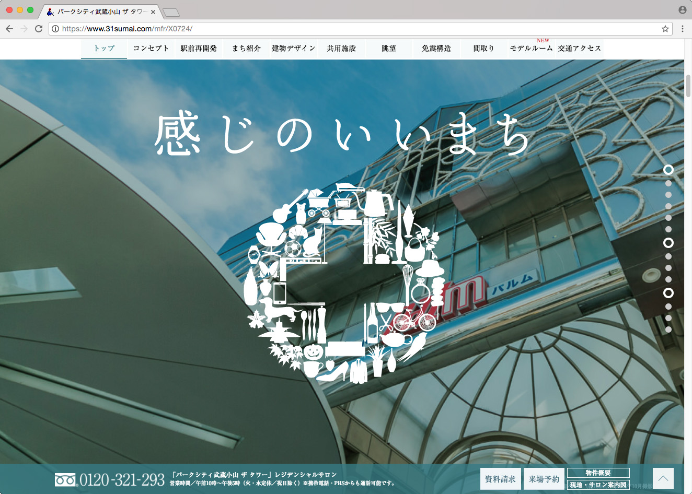The image size is (692, 494).
Task: Open the 建物デザイン navigation item
Action: tap(294, 49)
